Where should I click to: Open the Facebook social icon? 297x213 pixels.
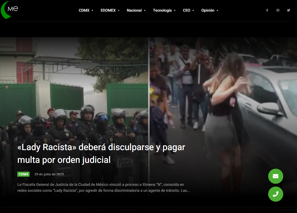tap(267, 10)
